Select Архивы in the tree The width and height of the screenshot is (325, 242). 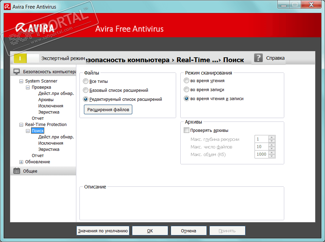(46, 100)
